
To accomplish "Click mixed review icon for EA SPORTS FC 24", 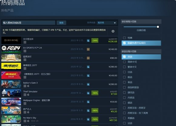I will pyautogui.click(x=88, y=49).
